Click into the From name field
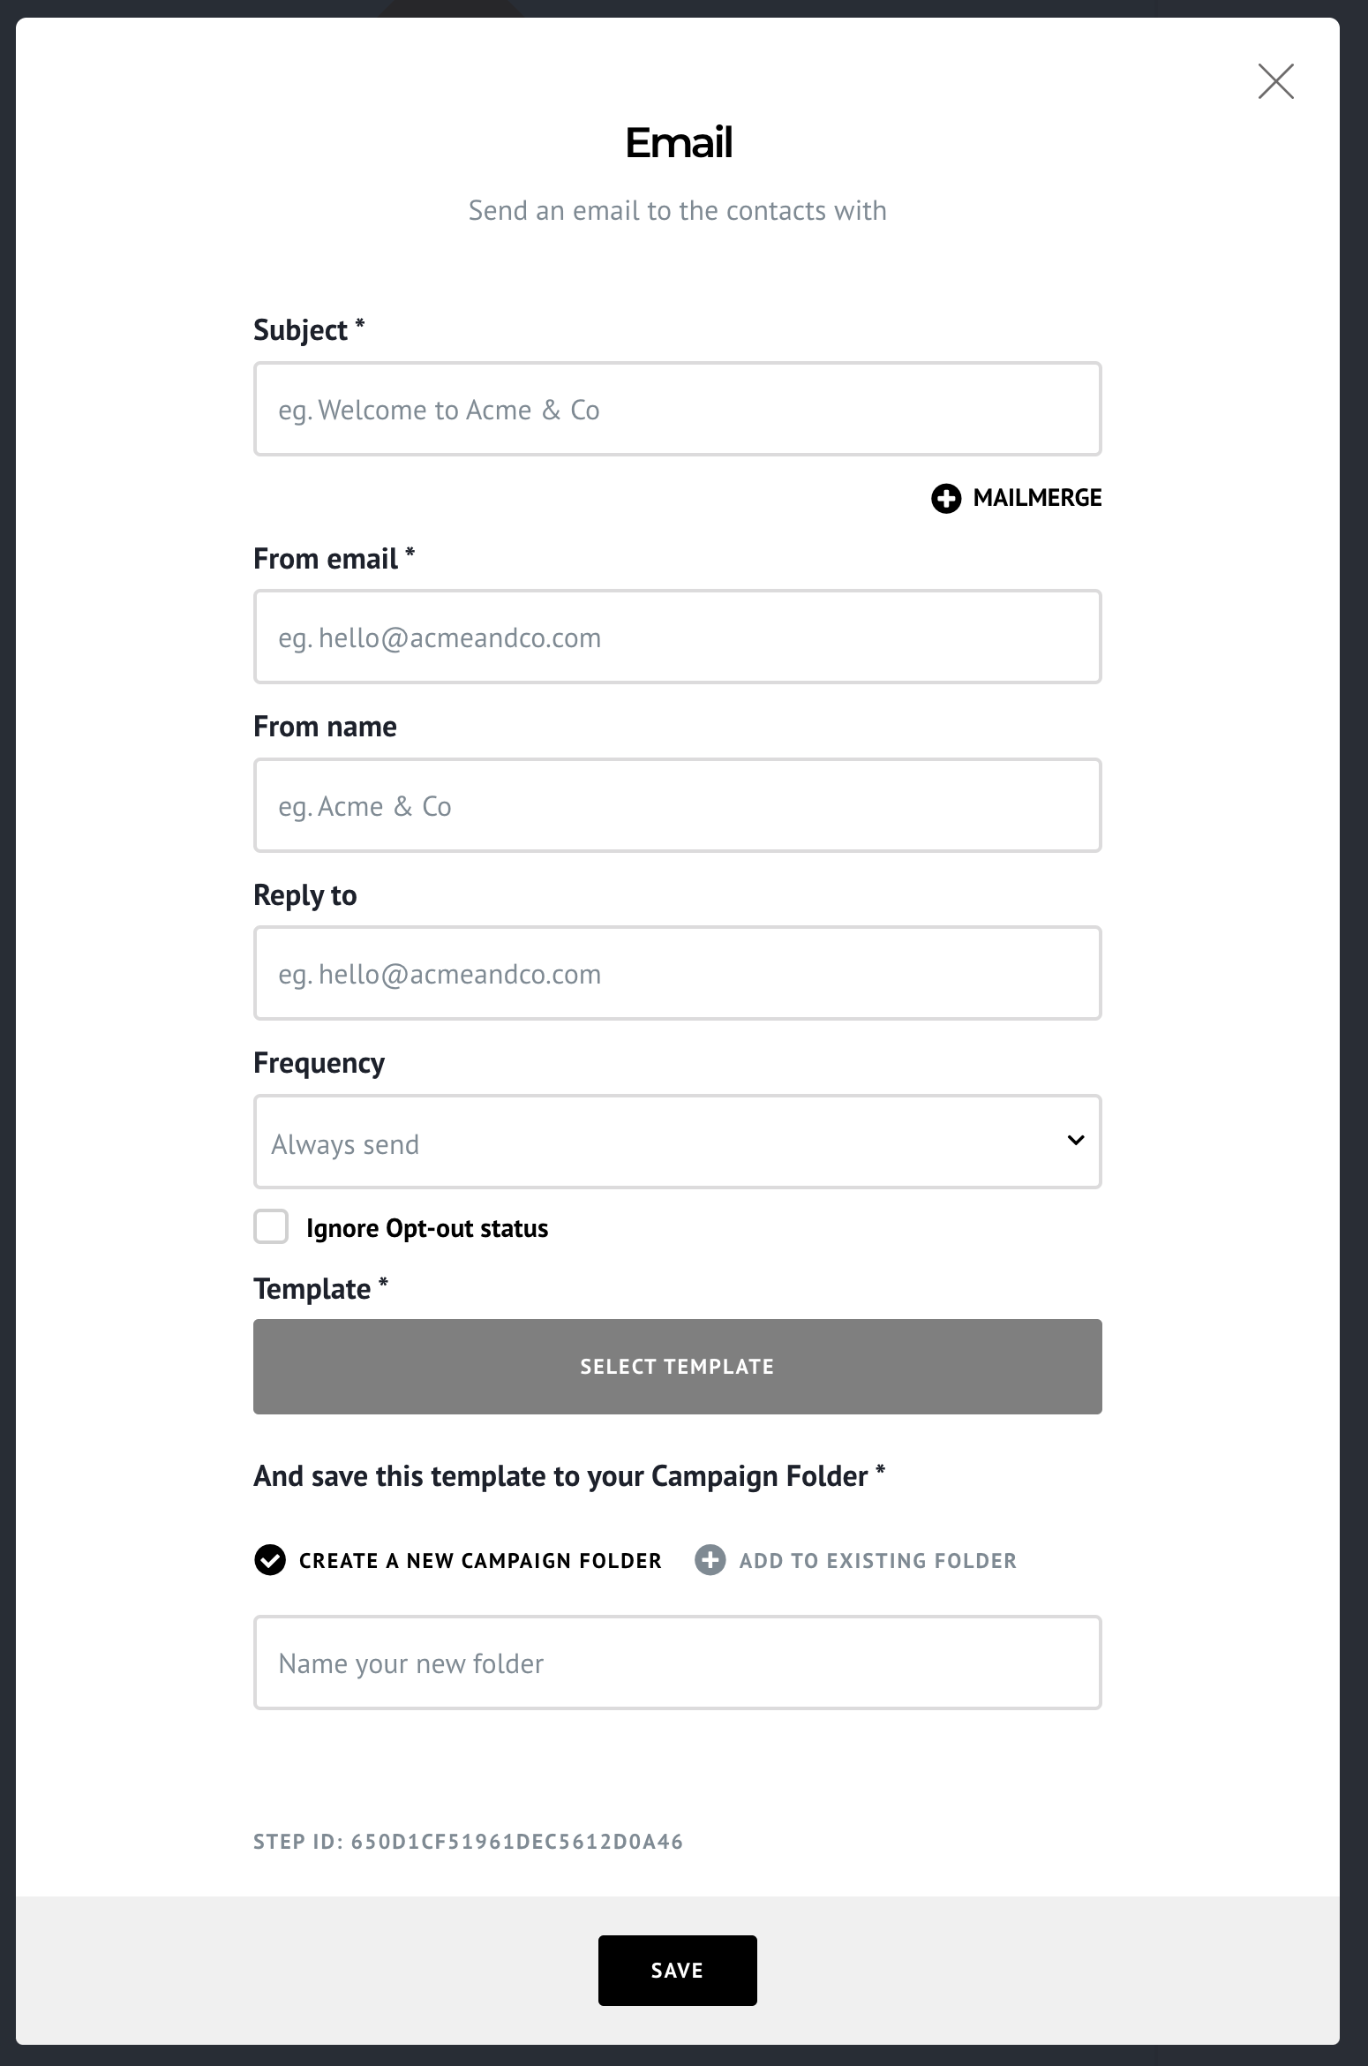Image resolution: width=1368 pixels, height=2066 pixels. tap(678, 805)
